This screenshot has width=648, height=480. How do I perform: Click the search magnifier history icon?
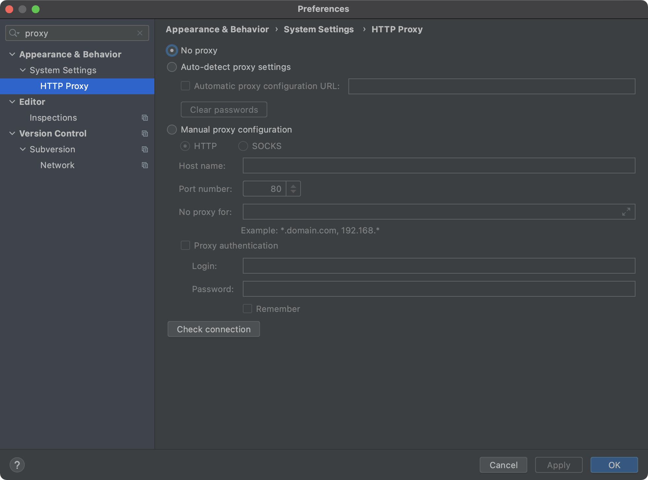click(x=14, y=33)
